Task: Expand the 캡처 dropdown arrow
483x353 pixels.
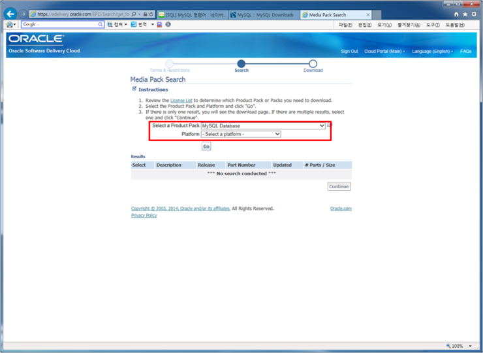Action: pyautogui.click(x=126, y=24)
